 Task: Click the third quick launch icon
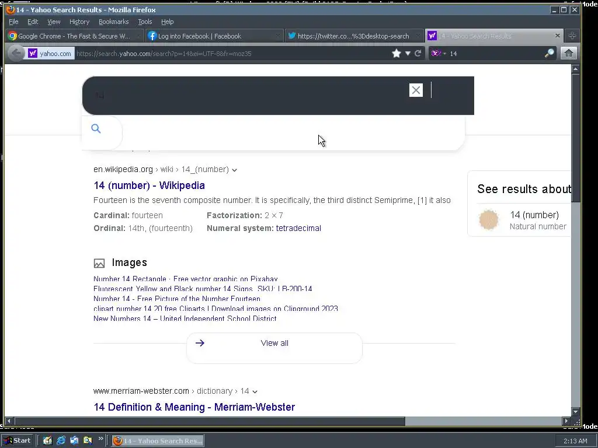(x=74, y=441)
